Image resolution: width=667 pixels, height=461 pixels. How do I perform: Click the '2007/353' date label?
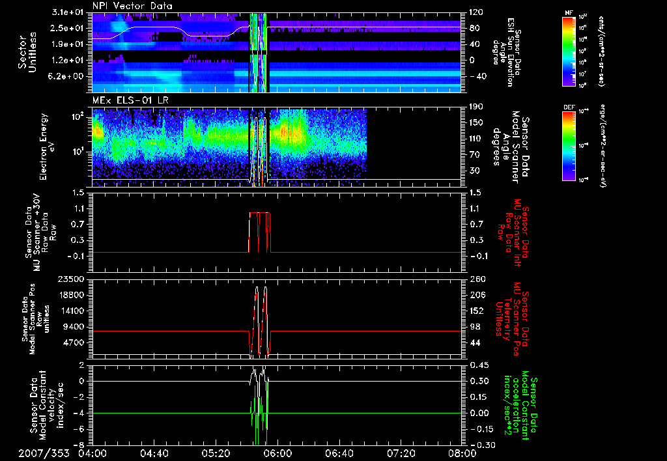tap(44, 453)
